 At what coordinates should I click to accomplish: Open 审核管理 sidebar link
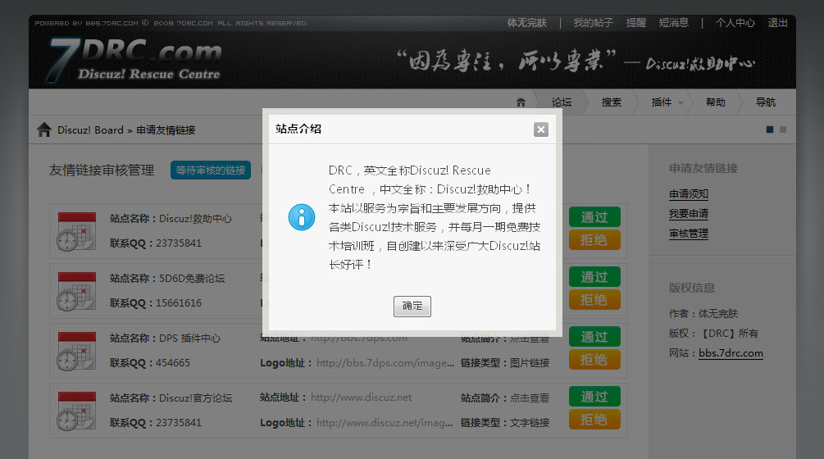[x=689, y=234]
